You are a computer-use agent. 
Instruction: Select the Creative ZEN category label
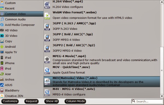pyautogui.click(x=14, y=96)
